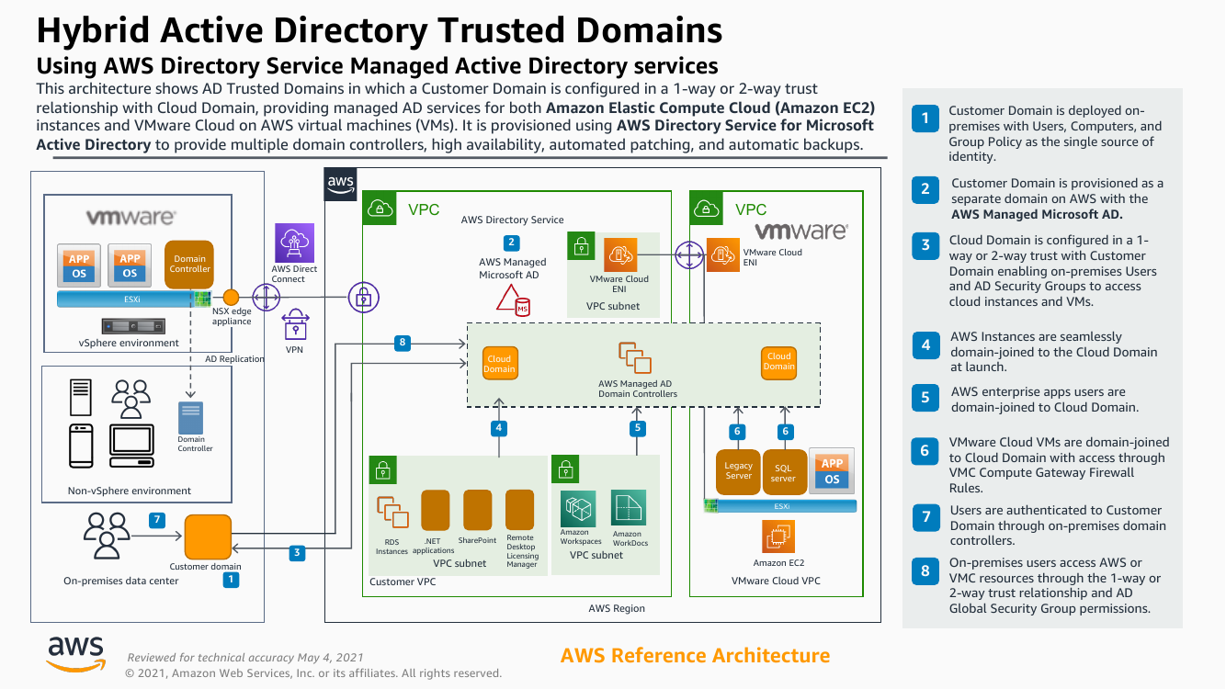Click the orange NSX edge appliance circle
Image resolution: width=1226 pixels, height=689 pixels.
point(232,298)
